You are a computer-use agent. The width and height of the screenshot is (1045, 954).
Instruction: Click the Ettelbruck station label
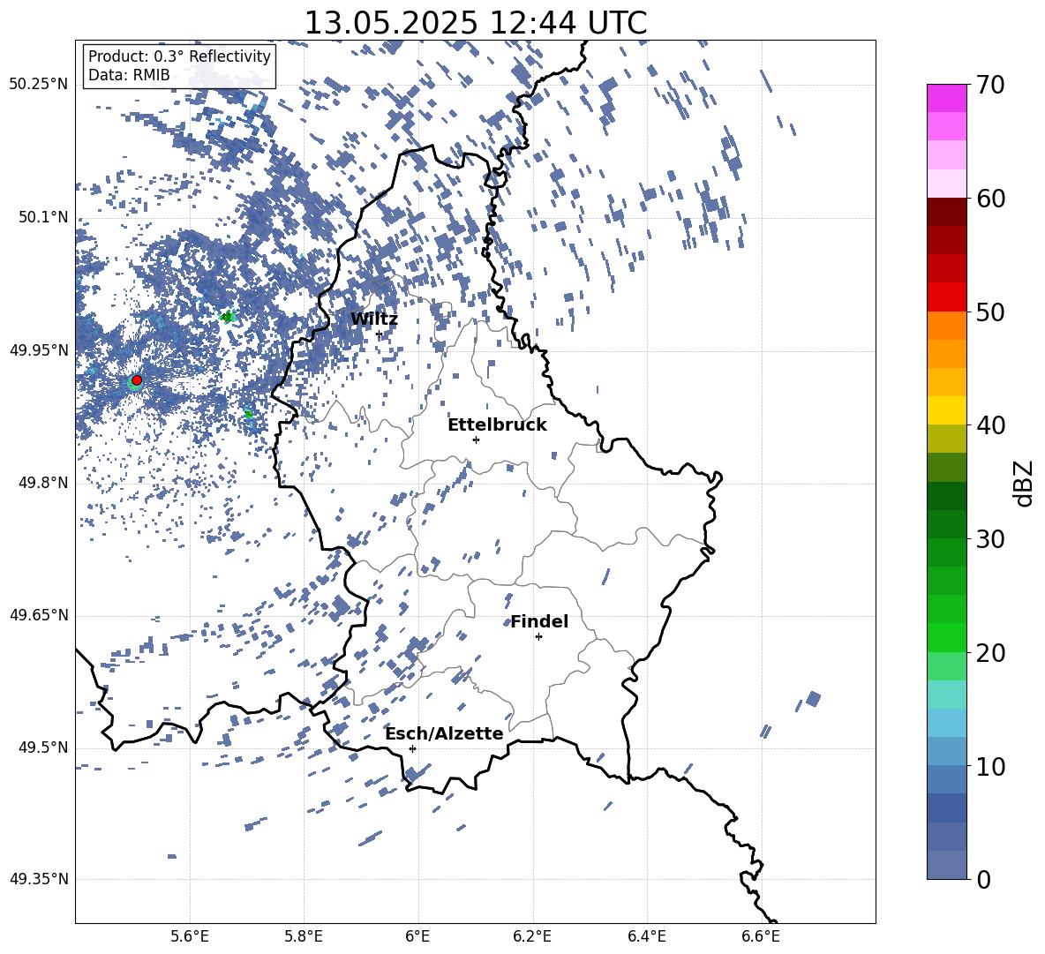click(497, 425)
